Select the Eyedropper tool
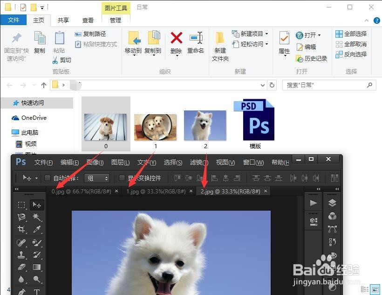382x295 pixels. click(37, 229)
